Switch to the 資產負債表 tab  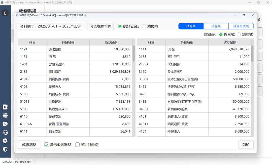click(241, 26)
